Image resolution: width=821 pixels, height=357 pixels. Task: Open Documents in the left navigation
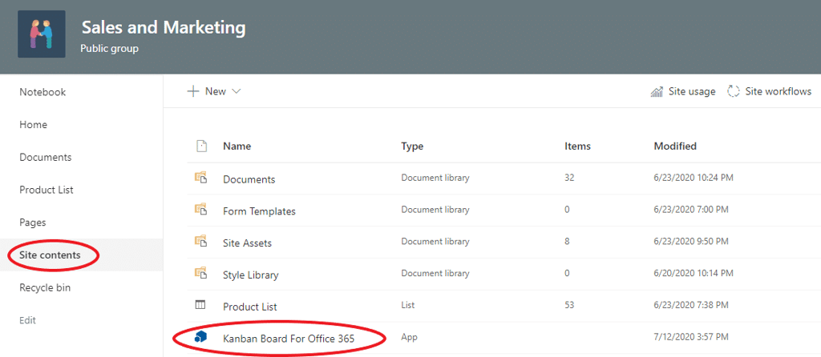(x=46, y=158)
